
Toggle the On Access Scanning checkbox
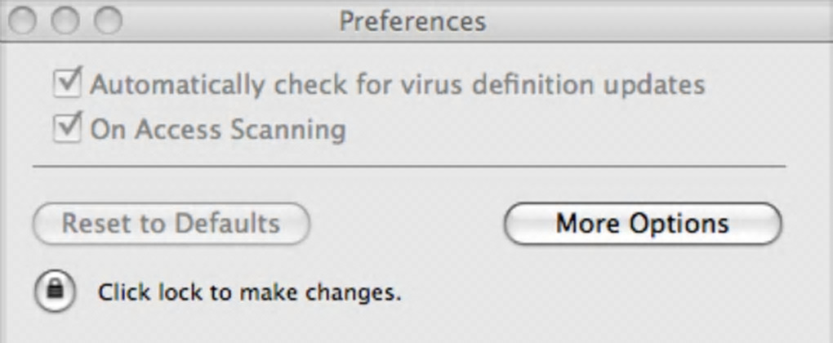tap(67, 128)
